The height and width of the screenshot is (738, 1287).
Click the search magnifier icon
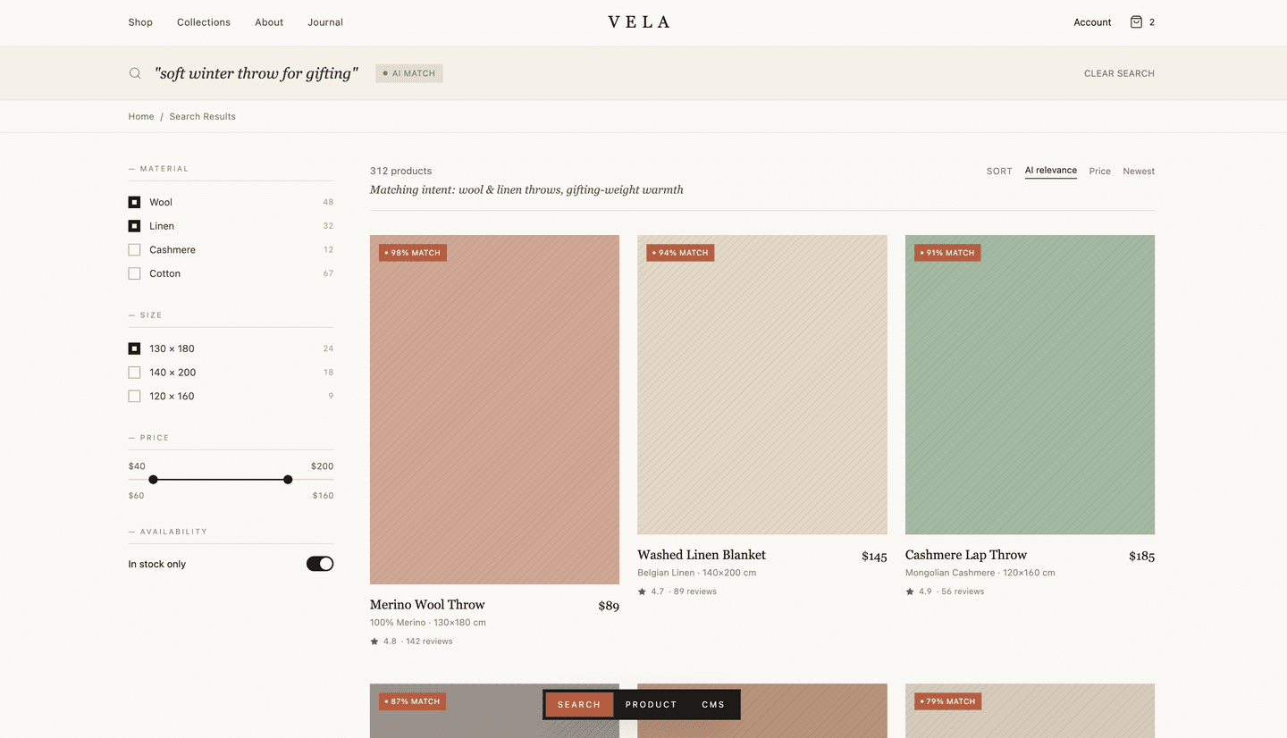[134, 72]
